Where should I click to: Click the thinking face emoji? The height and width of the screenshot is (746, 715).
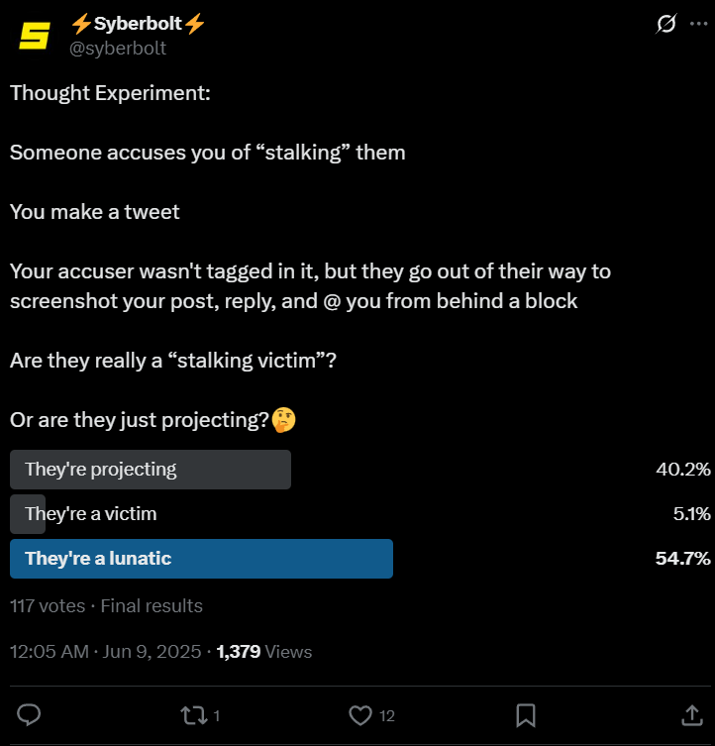tap(283, 420)
